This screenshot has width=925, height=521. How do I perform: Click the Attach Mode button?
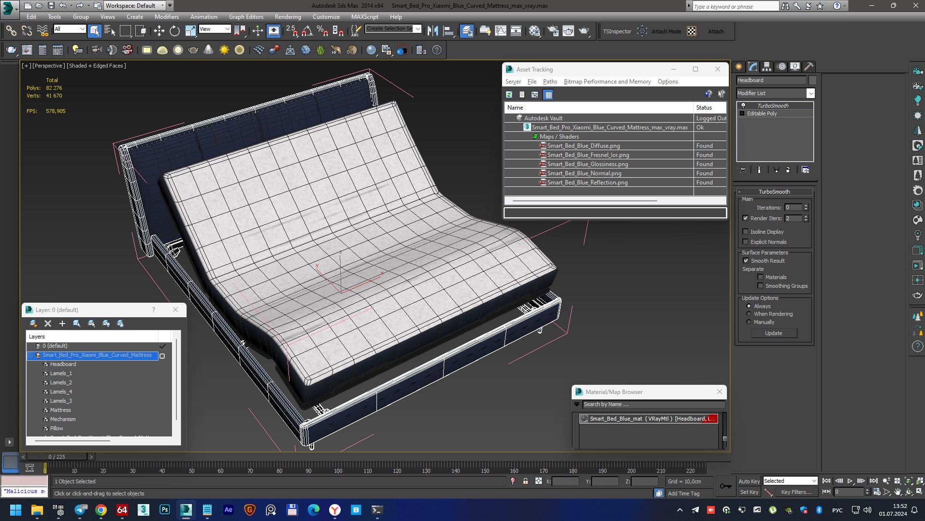click(x=666, y=31)
